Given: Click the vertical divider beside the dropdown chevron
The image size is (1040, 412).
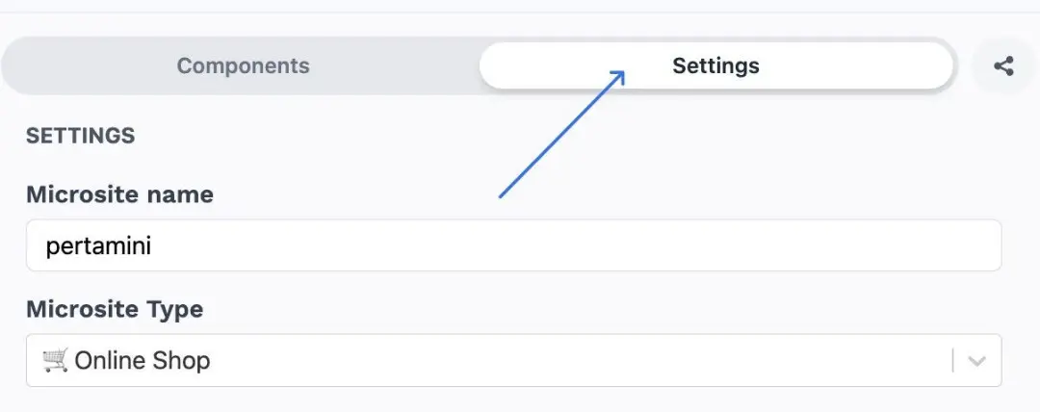Looking at the screenshot, I should pyautogui.click(x=953, y=361).
